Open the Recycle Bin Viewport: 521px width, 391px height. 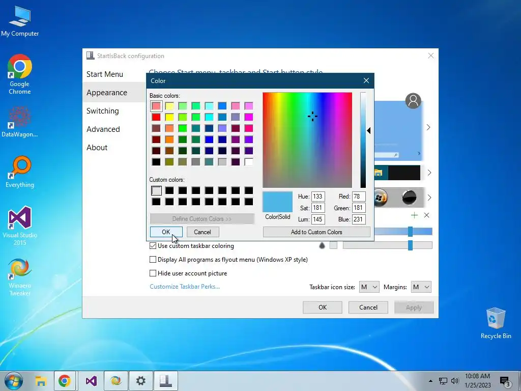pyautogui.click(x=496, y=323)
